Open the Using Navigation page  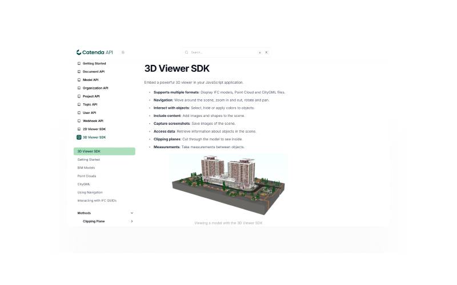coord(90,192)
